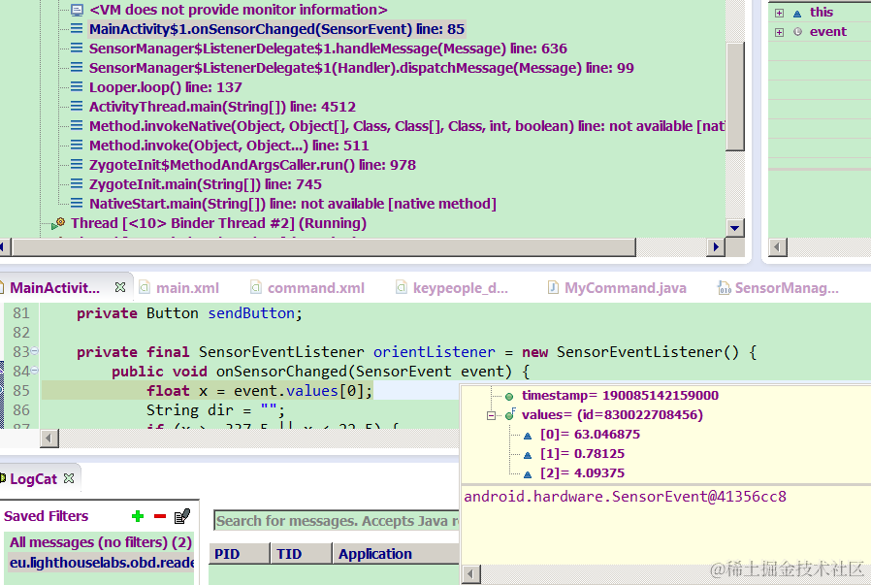
Task: Click left arrow of editor horizontal scrollbar
Action: pos(49,439)
